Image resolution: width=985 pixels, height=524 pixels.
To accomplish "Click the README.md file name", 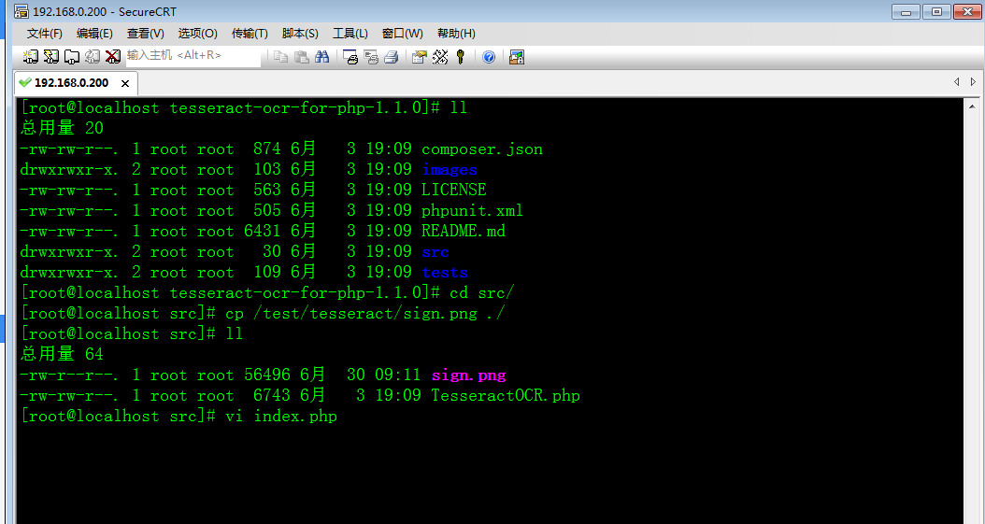I will click(x=464, y=231).
